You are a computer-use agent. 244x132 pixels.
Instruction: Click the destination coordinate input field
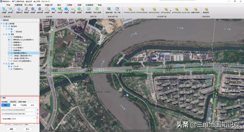click(18, 114)
